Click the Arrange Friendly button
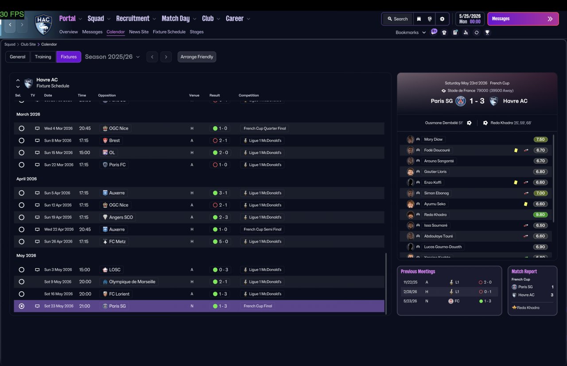The height and width of the screenshot is (366, 567). coord(197,57)
